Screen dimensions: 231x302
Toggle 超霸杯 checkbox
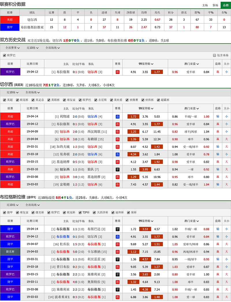click(159, 100)
